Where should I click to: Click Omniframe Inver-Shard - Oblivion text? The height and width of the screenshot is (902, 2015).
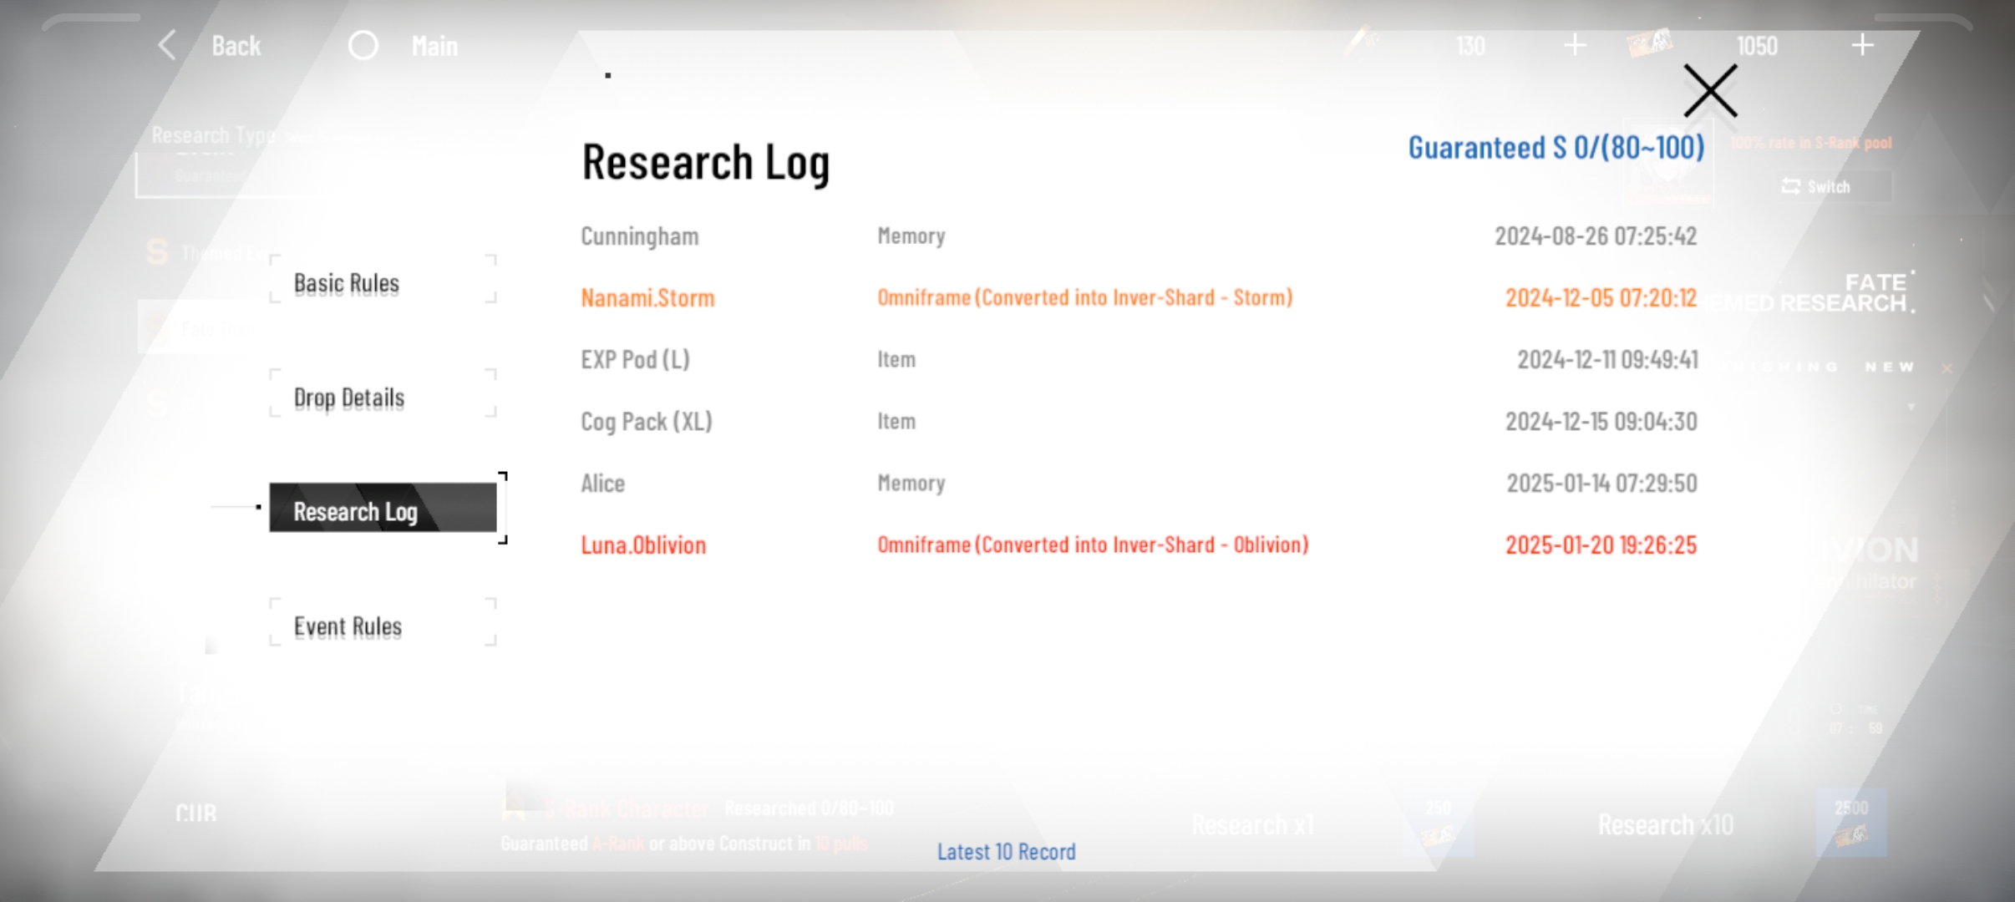(1093, 545)
